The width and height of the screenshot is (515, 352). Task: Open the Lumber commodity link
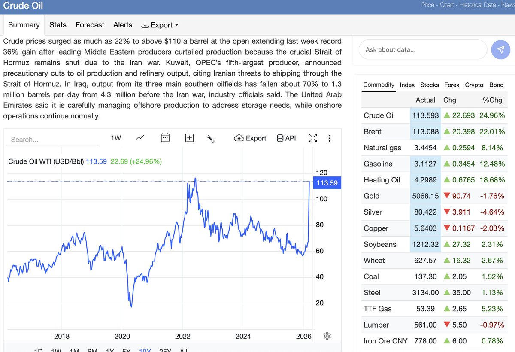376,325
